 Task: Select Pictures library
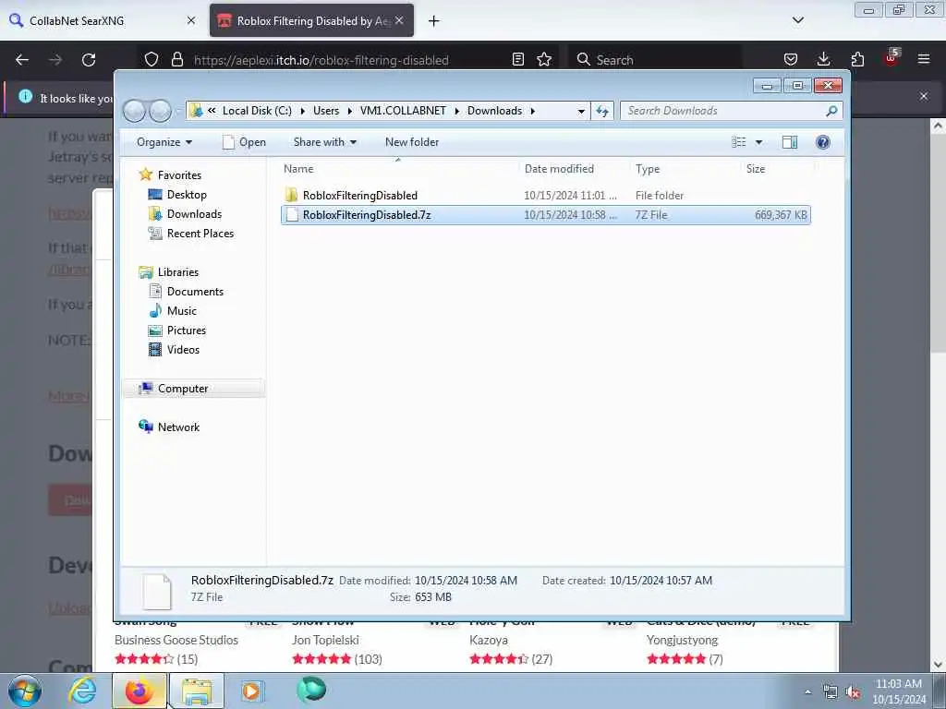186,330
